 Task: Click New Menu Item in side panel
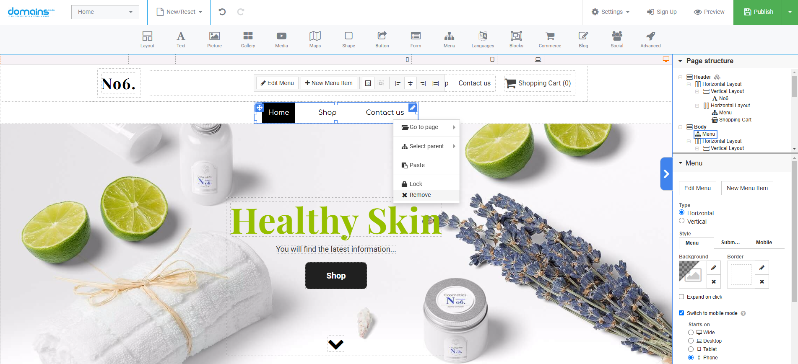coord(747,188)
